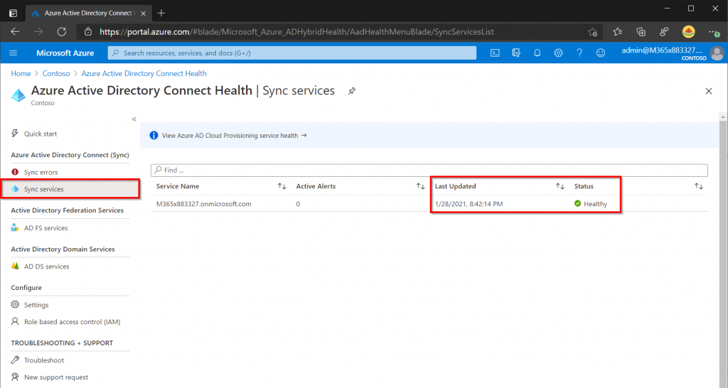Add this page to favorites star
This screenshot has height=388, width=728.
tap(592, 31)
